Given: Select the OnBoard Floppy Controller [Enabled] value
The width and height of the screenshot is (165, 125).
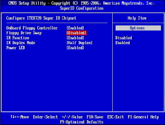Looking at the screenshot, I should tap(75, 28).
